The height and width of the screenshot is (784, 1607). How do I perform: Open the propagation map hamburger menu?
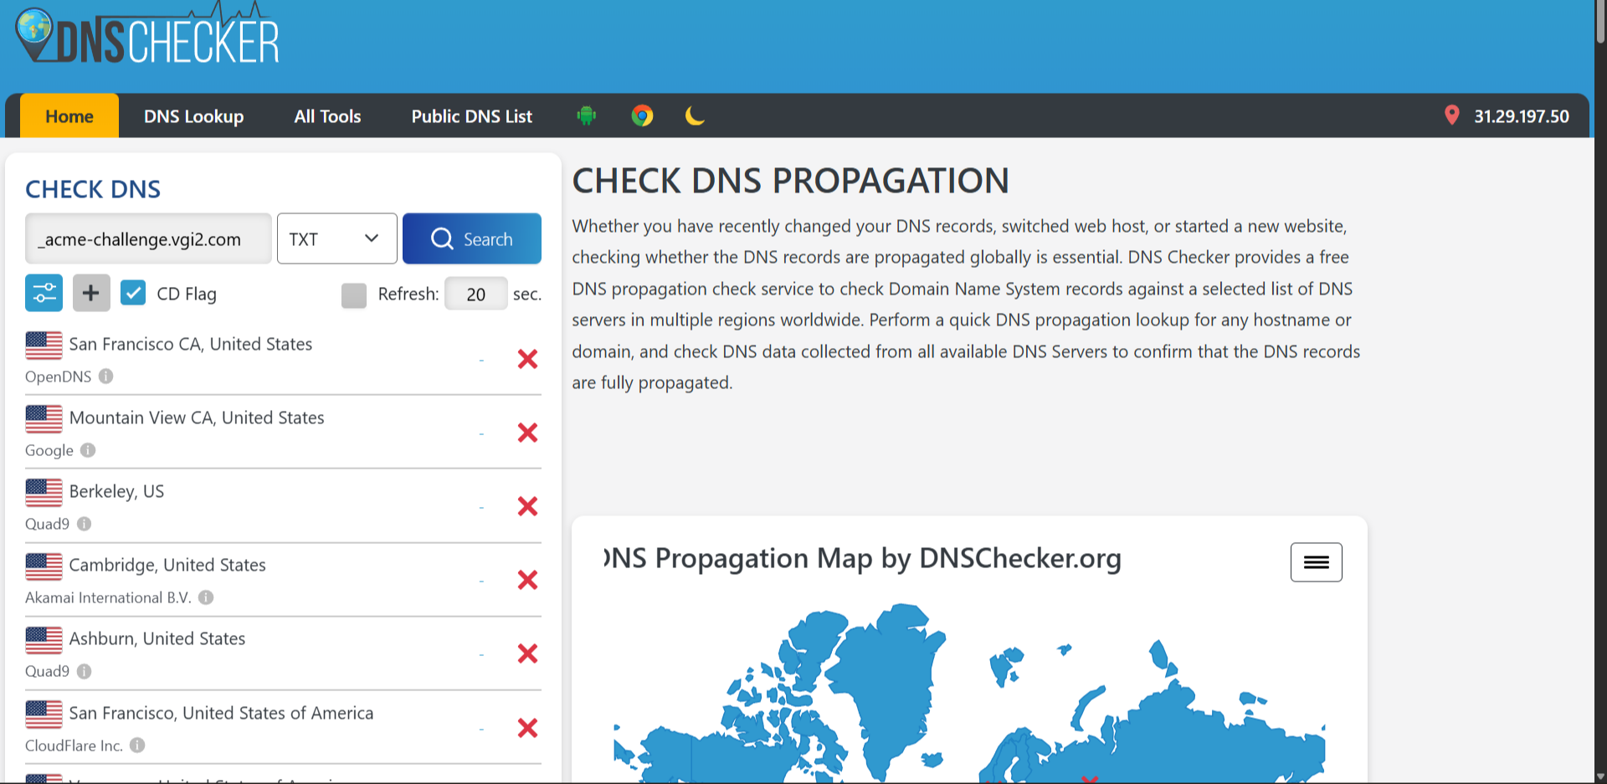(x=1316, y=562)
